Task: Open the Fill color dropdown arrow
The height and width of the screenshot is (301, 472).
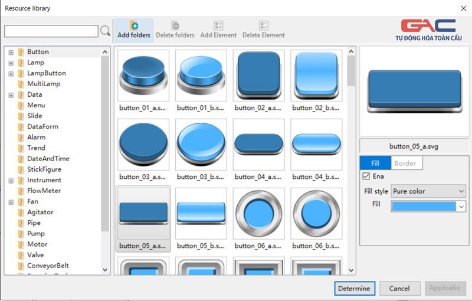Action: click(461, 207)
